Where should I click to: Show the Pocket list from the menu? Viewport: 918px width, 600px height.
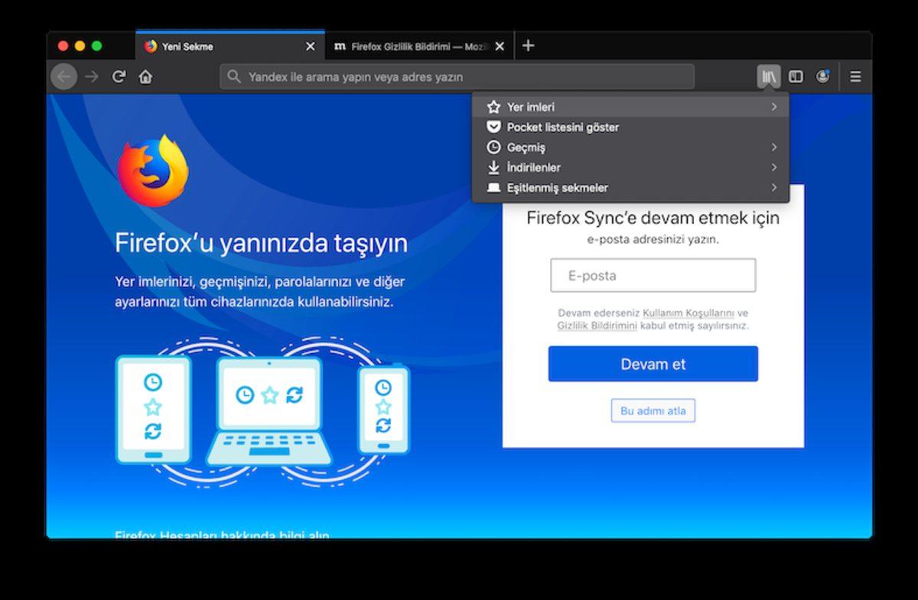point(563,127)
